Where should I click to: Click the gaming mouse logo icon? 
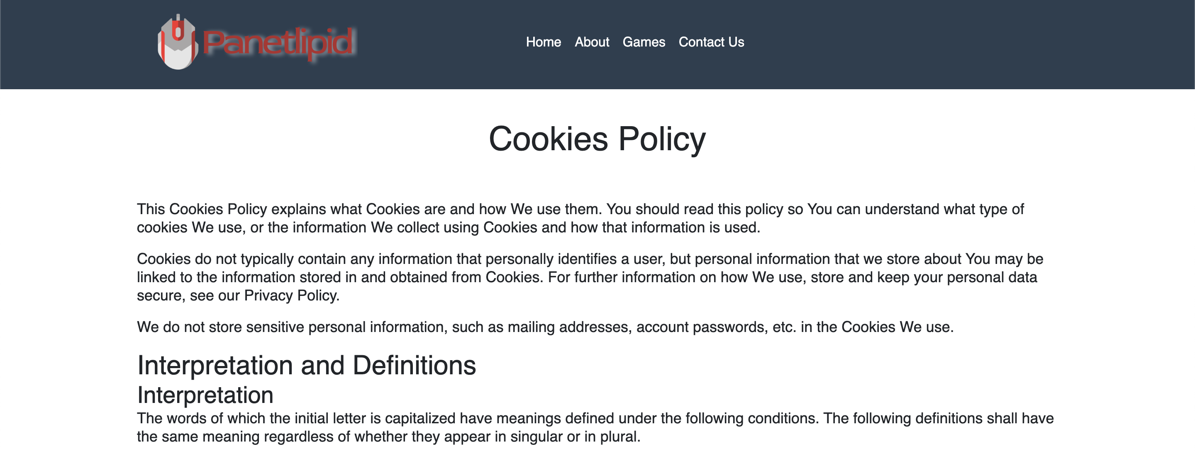(178, 42)
